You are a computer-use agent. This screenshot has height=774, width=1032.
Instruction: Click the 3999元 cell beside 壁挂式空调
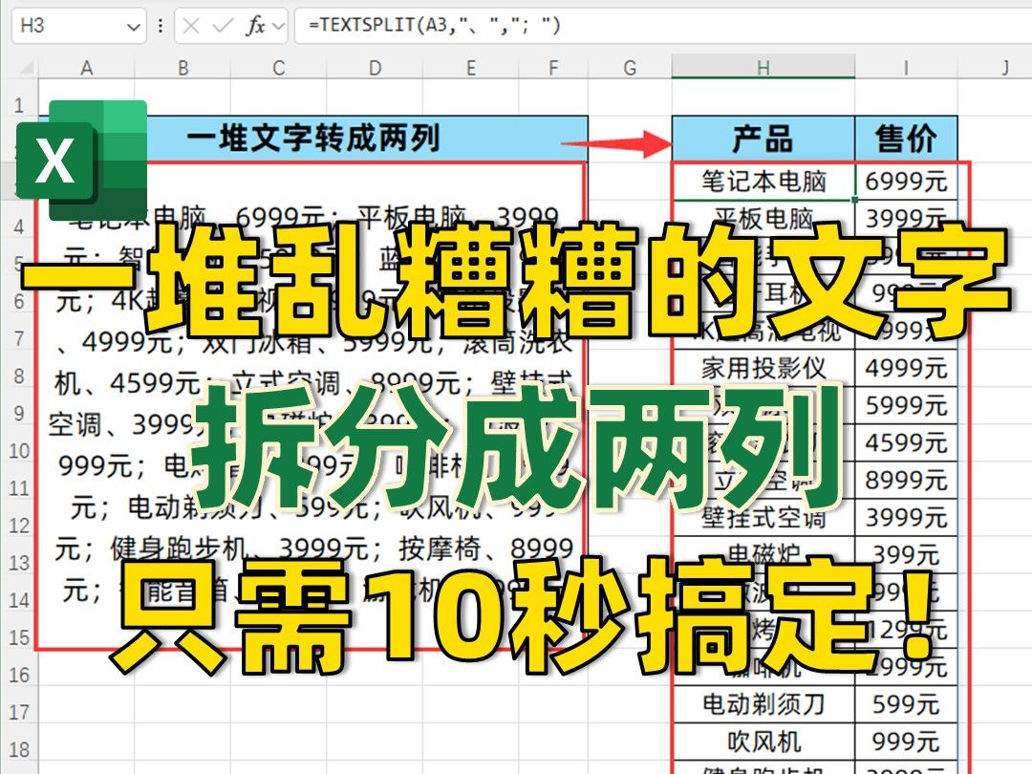(906, 518)
